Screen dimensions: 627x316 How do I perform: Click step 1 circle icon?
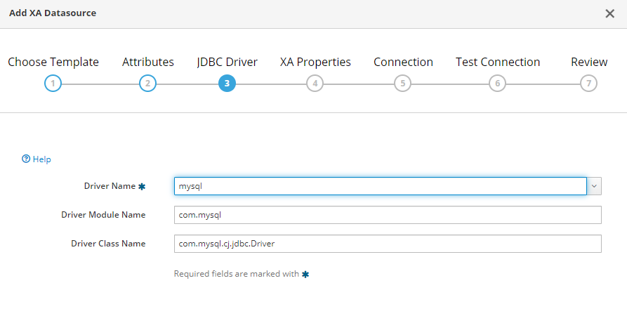click(53, 84)
